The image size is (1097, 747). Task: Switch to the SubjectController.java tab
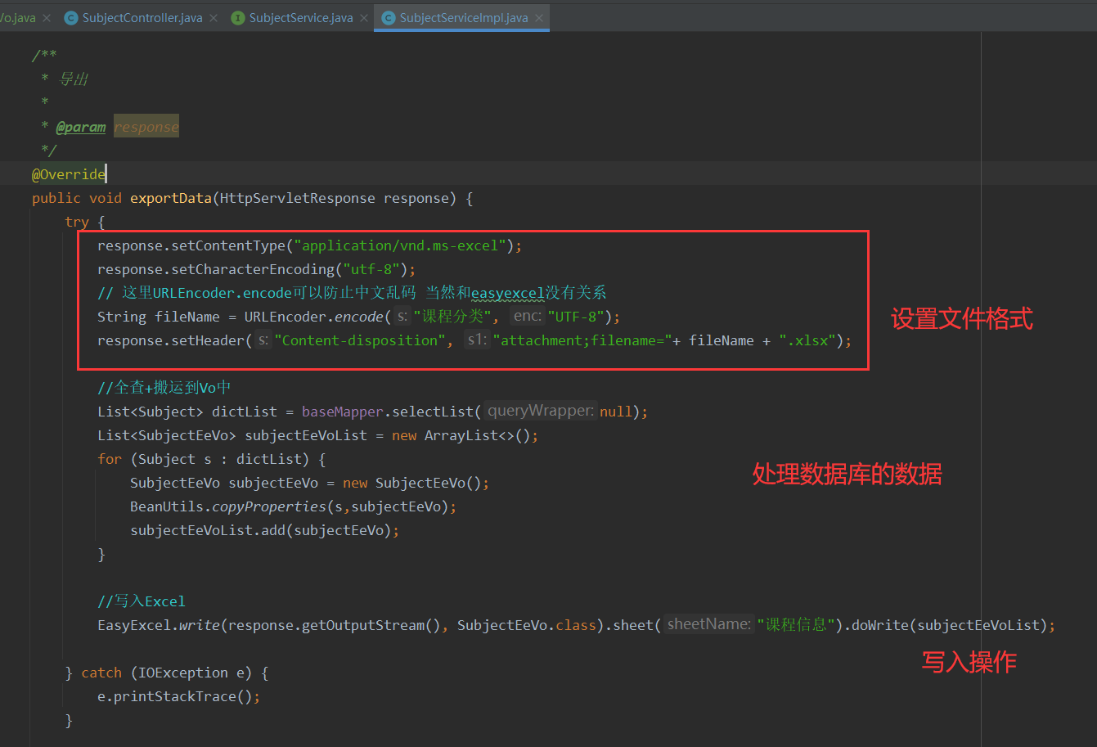tap(142, 17)
